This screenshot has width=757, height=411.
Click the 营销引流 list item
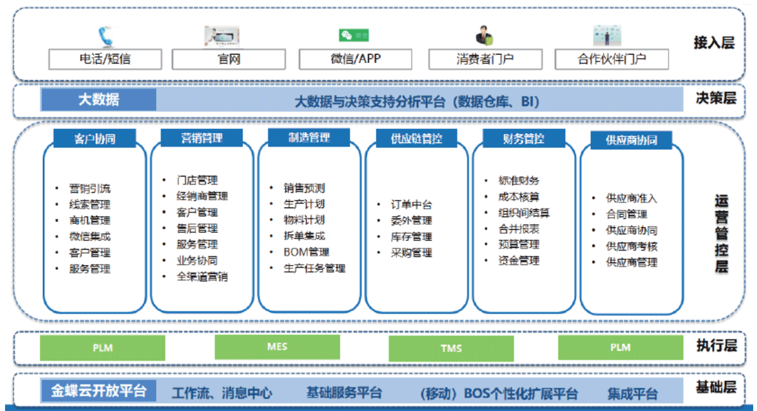click(90, 188)
